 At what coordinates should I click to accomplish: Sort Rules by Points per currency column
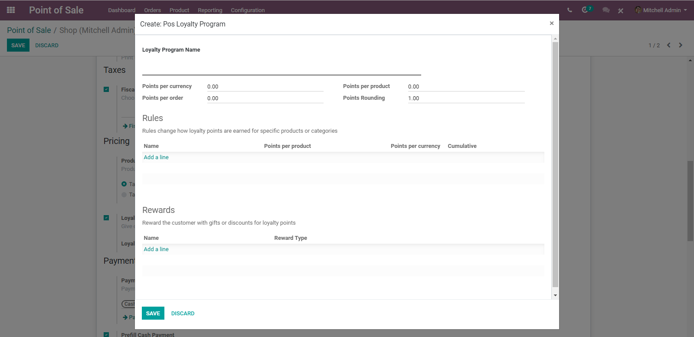415,146
